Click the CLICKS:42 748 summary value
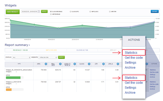Screen dimensions: 163x101 [x=82, y=50]
